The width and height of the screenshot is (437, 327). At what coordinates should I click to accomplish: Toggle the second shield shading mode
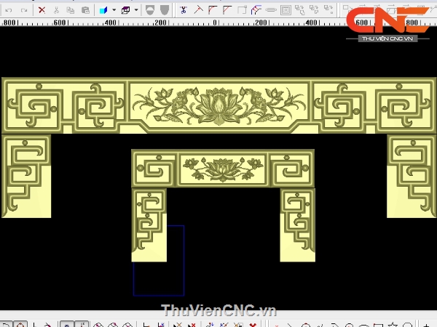165,10
